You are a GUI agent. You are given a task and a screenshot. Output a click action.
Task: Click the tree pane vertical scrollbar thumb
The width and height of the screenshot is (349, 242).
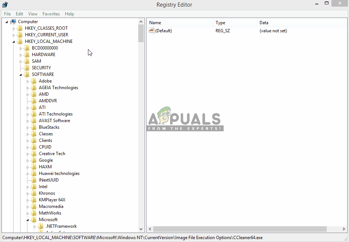pyautogui.click(x=141, y=33)
